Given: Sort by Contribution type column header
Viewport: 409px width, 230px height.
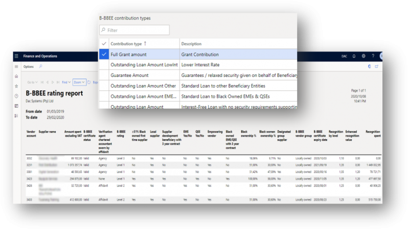Looking at the screenshot, I should pyautogui.click(x=128, y=44).
